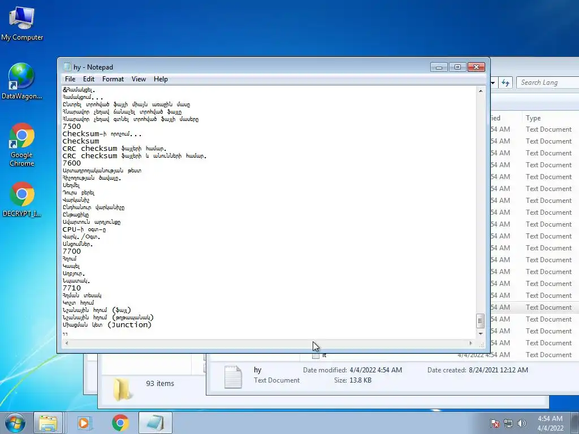The height and width of the screenshot is (434, 579).
Task: Open Windows Media Player taskbar icon
Action: click(84, 423)
